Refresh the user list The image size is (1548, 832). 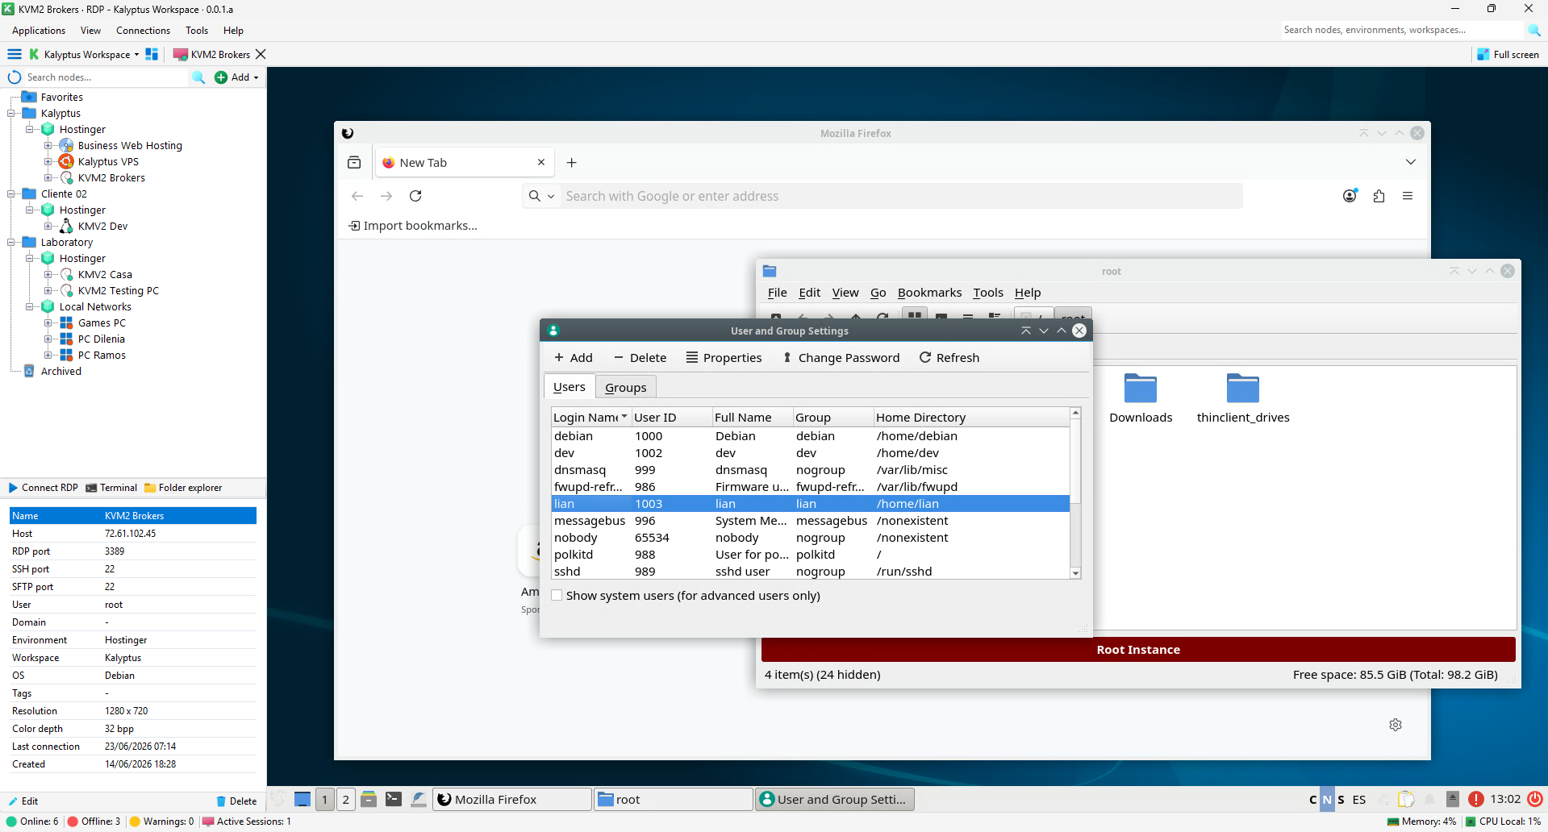point(949,357)
